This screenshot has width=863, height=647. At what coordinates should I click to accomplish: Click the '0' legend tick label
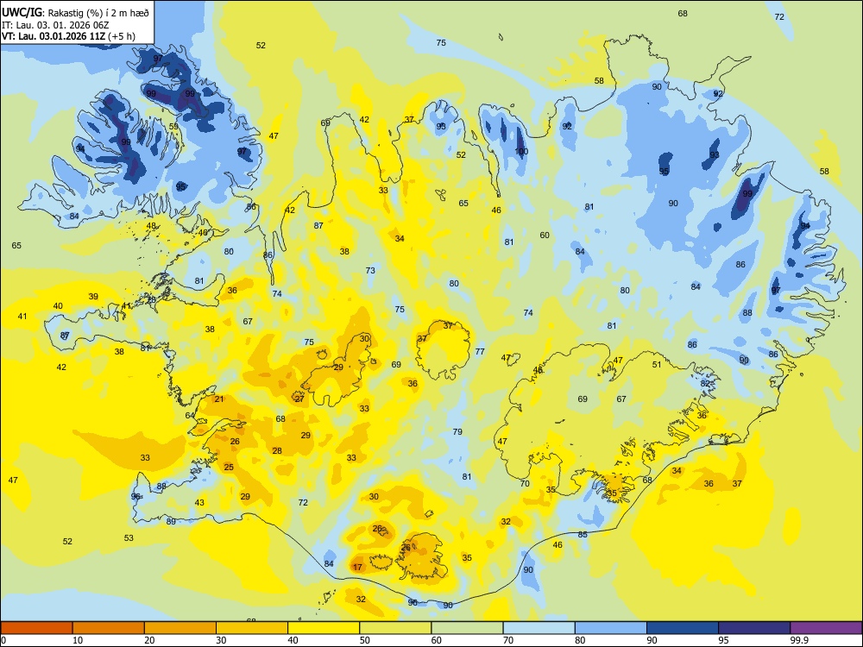tap(3, 640)
